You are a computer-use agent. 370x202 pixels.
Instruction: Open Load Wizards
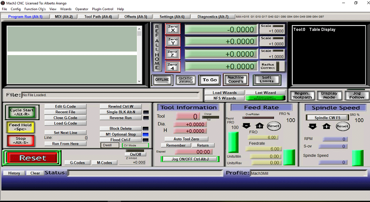224,93
